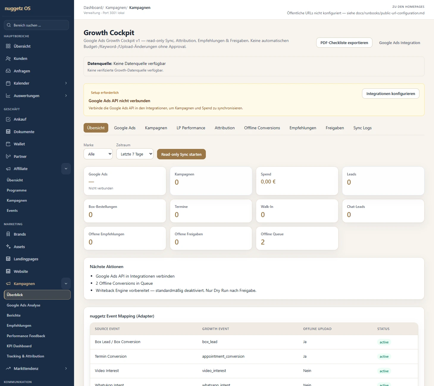Open the Google Ads Integration link
This screenshot has height=386, width=434.
[x=399, y=43]
